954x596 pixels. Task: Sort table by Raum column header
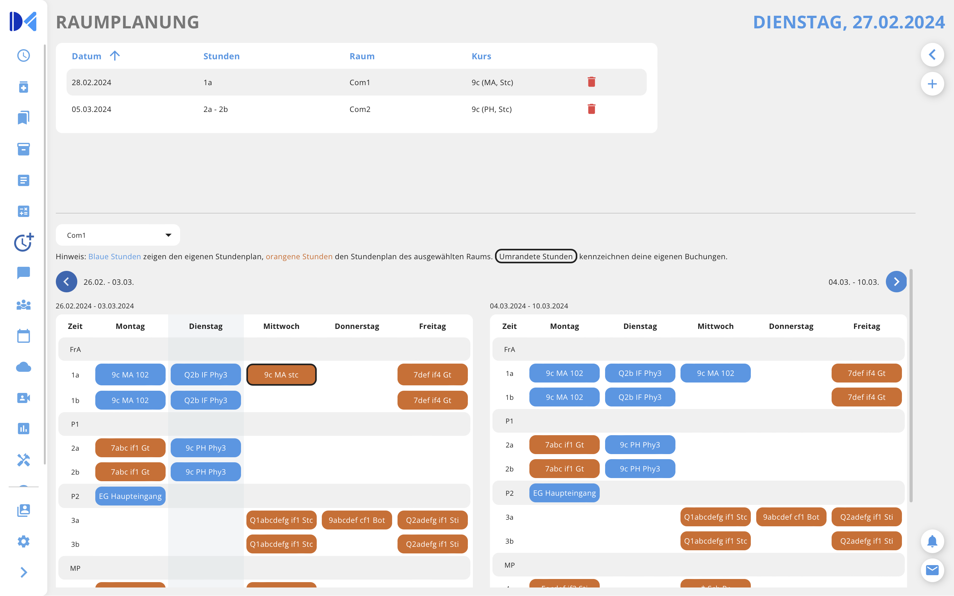(x=362, y=56)
